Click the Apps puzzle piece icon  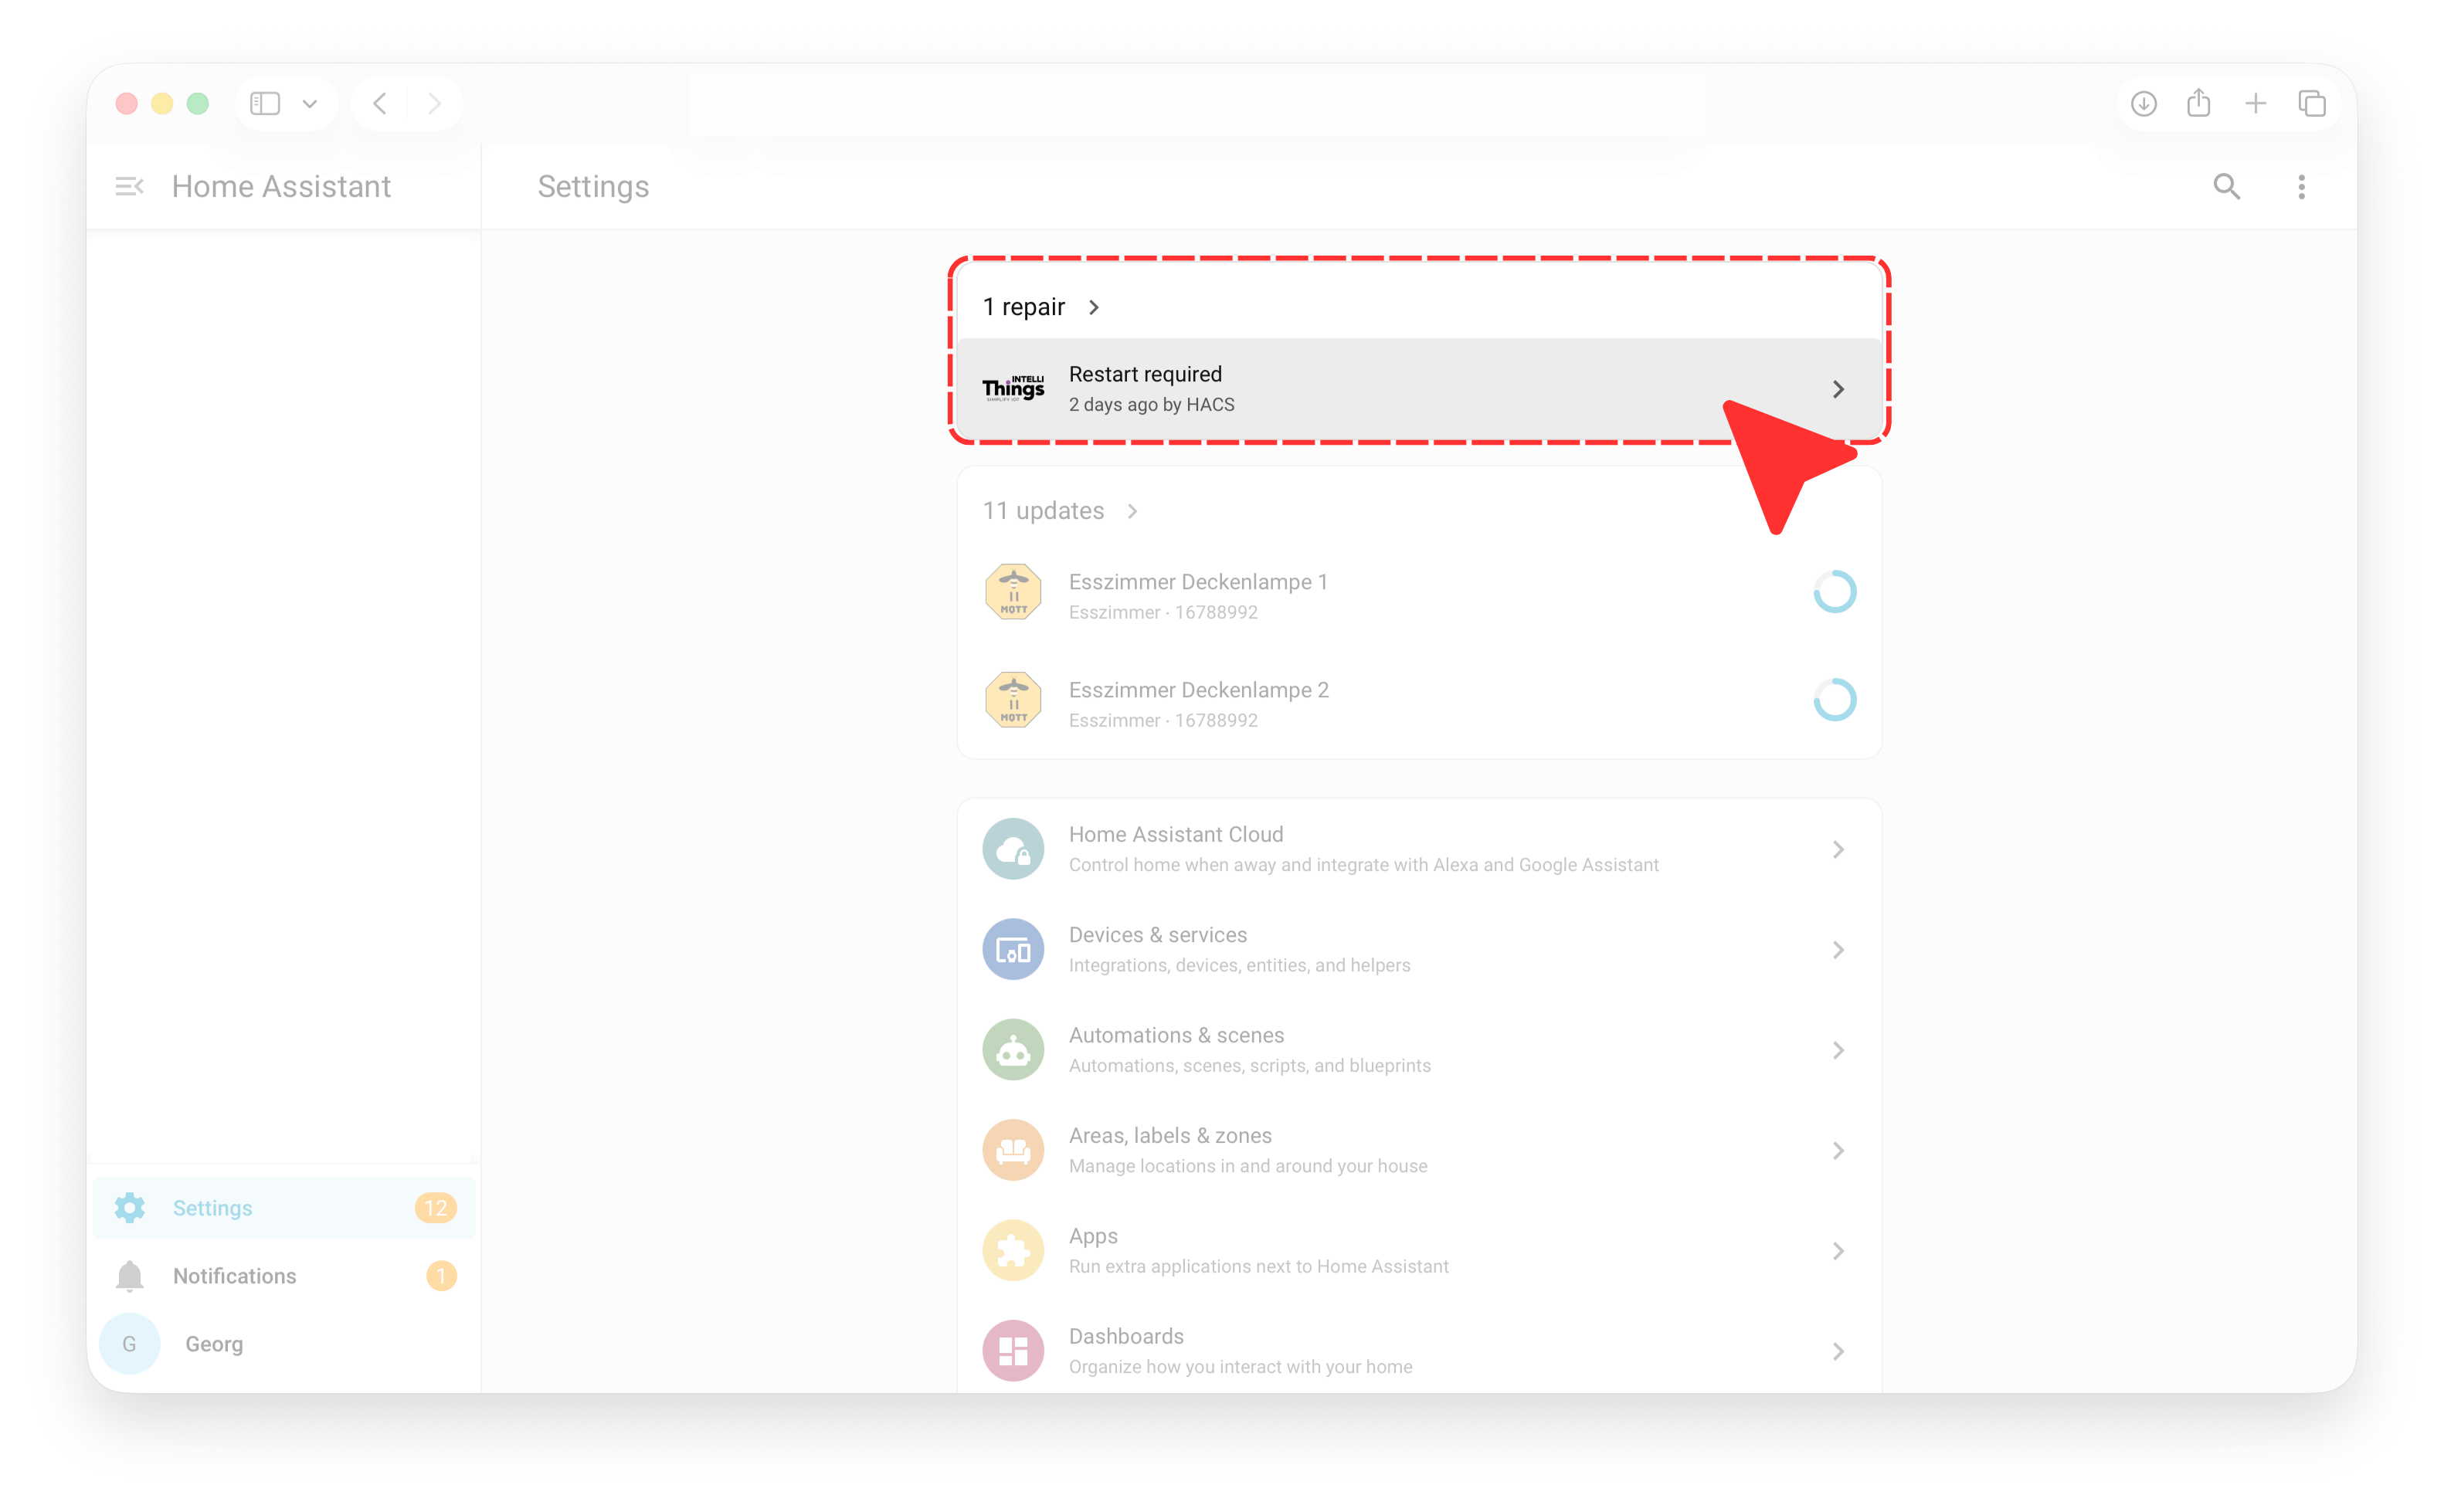point(1013,1251)
